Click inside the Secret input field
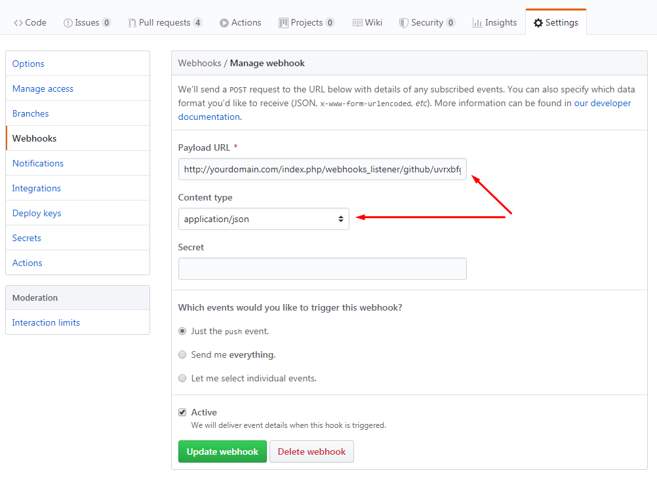Screen dimensions: 657x479 pos(322,269)
